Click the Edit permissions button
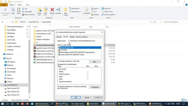Screen dimensions: 188x106 point(95,62)
